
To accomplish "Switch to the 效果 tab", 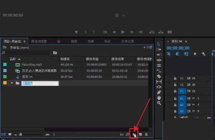I will point(91,41).
